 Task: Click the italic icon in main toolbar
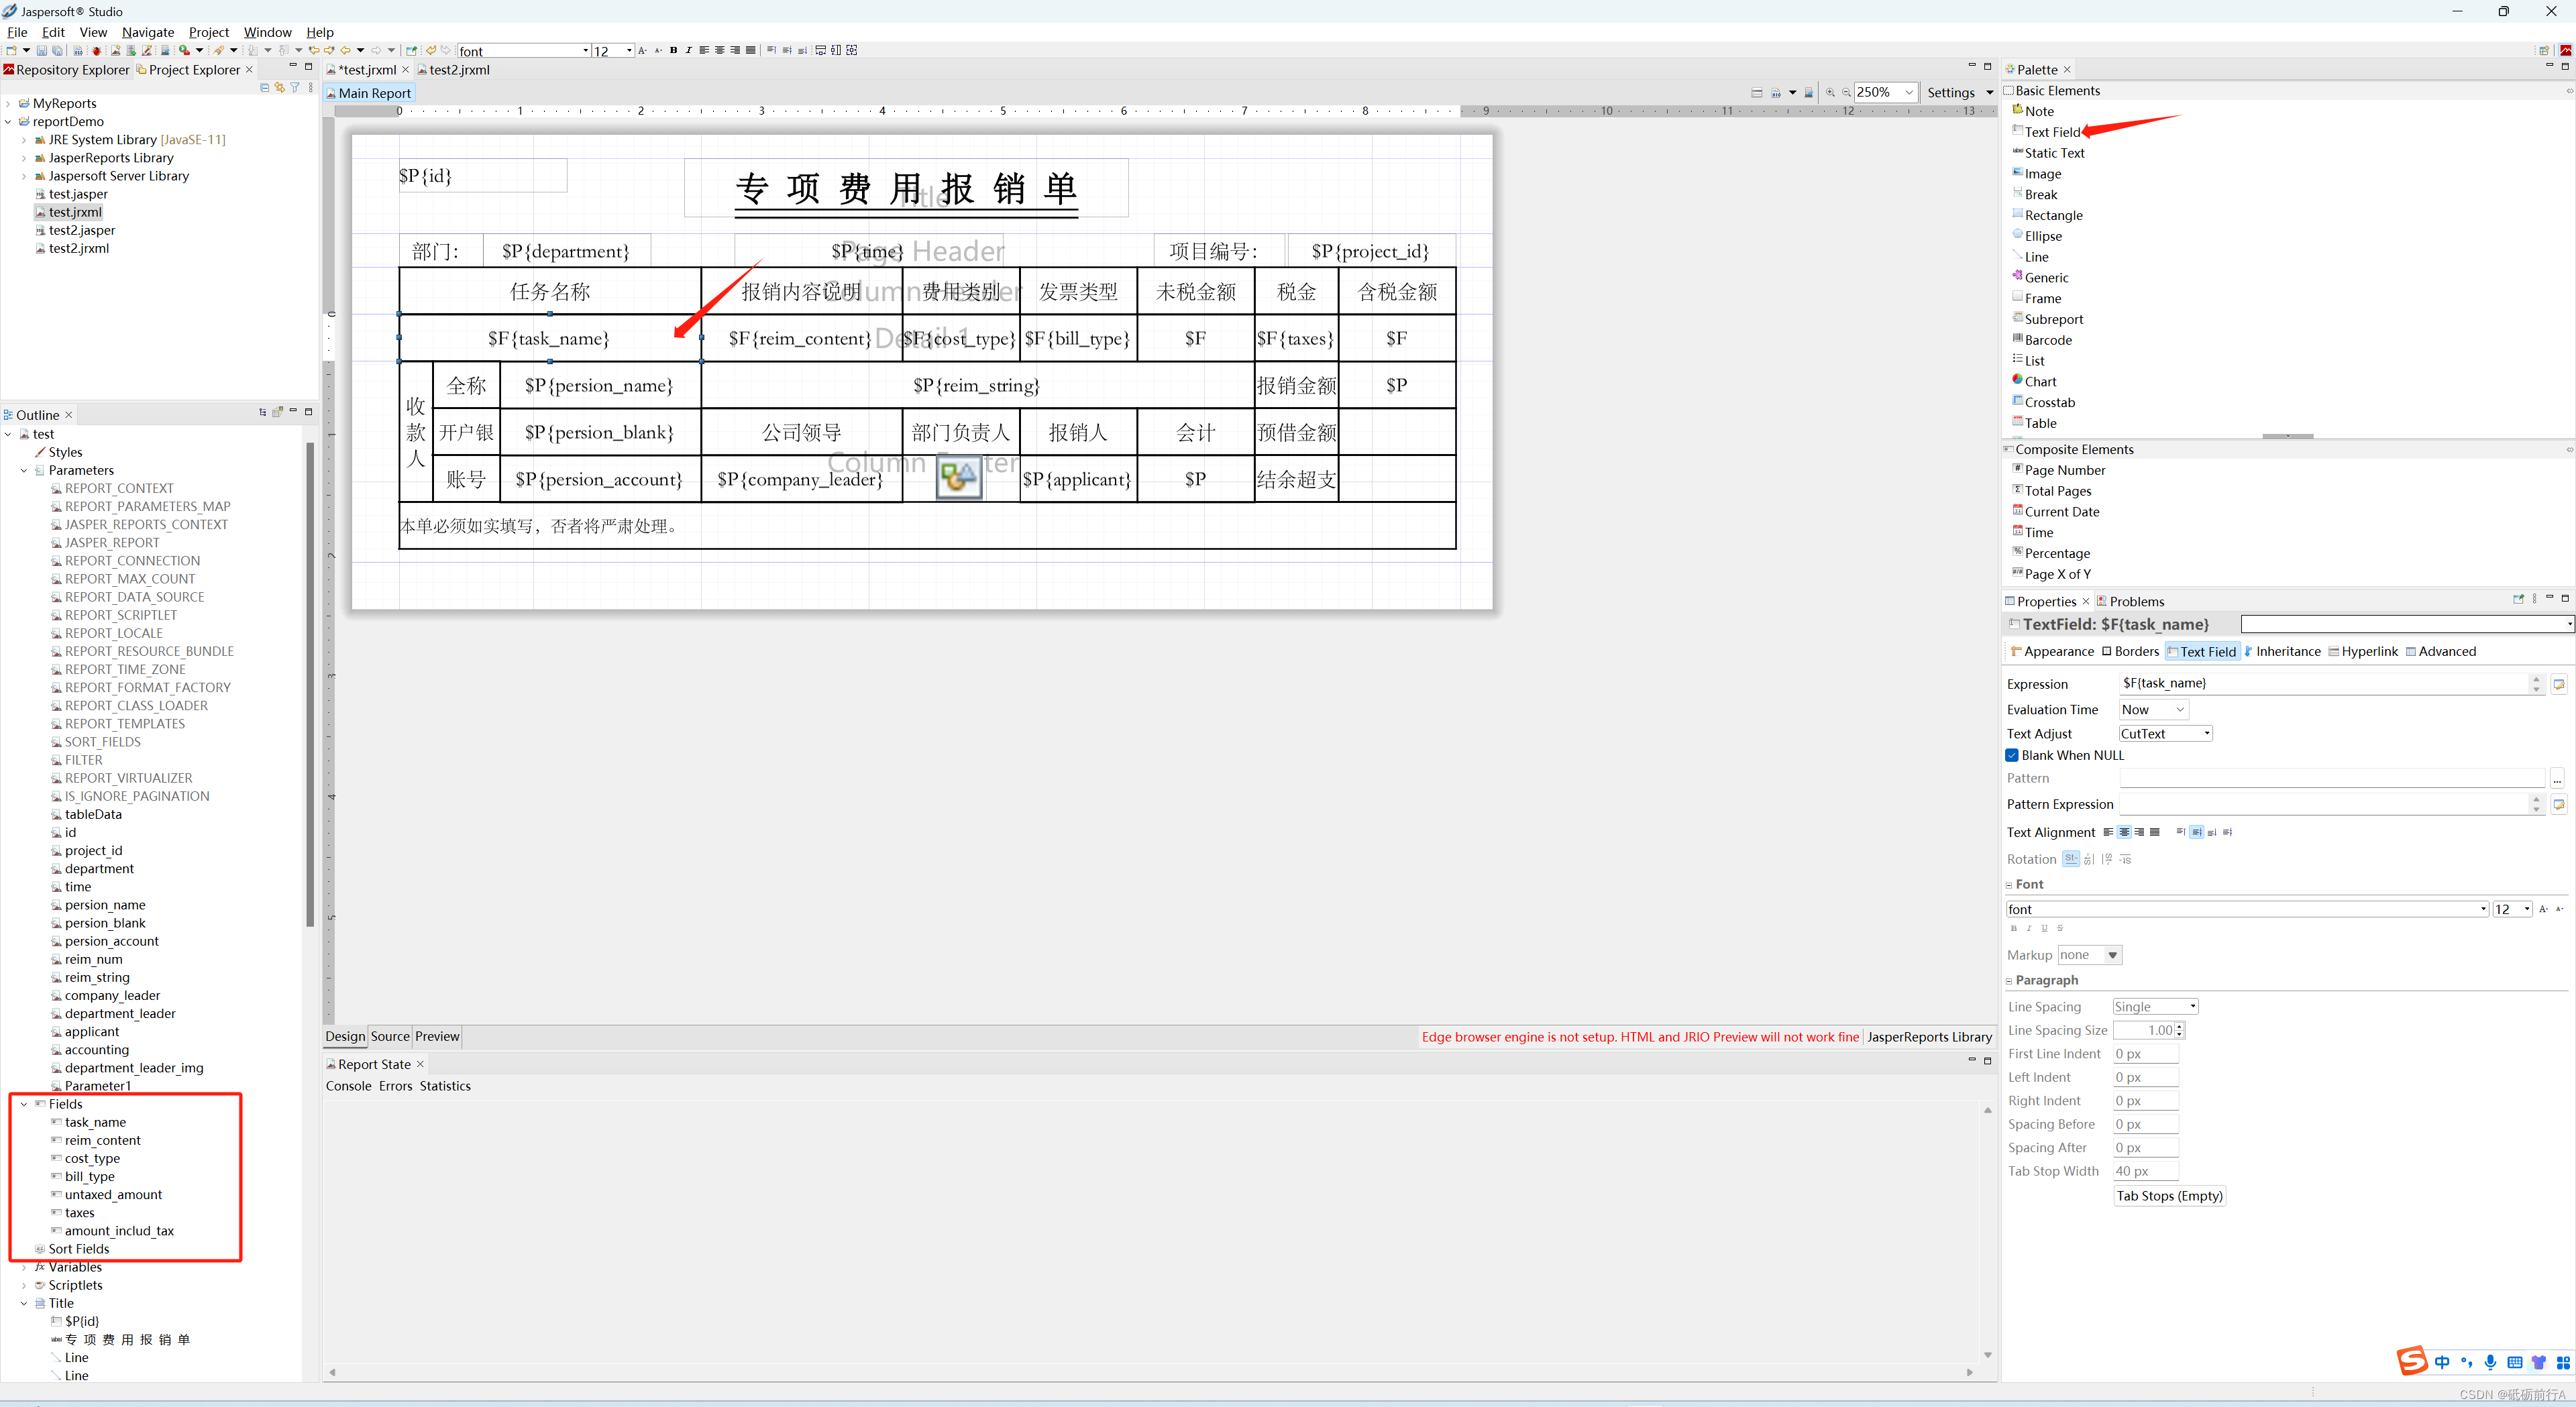[688, 50]
